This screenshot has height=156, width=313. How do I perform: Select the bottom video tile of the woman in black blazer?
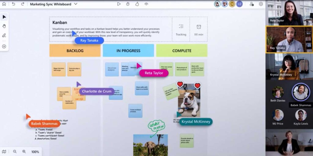pos(289,143)
